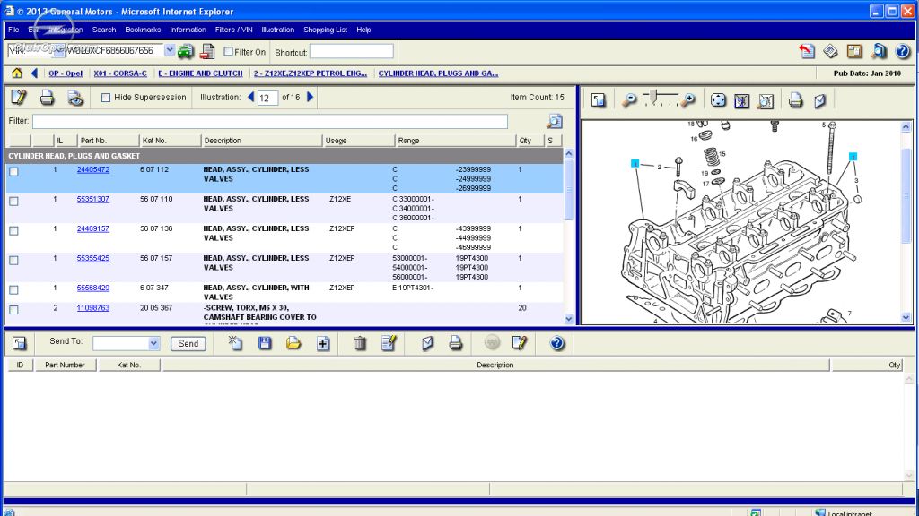Click the notepad-with-pencil icon above the parts list
919x516 pixels.
tap(19, 98)
